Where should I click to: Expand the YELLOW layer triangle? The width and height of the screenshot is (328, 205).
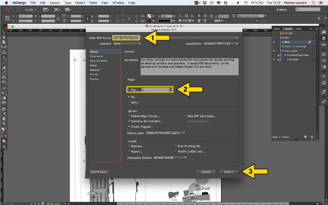tap(283, 33)
